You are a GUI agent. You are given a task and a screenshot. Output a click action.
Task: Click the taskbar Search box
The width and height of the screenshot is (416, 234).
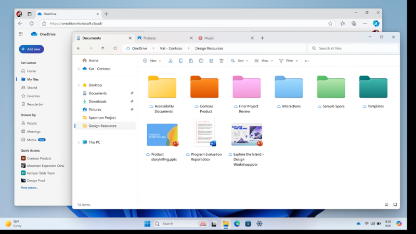tap(180, 224)
